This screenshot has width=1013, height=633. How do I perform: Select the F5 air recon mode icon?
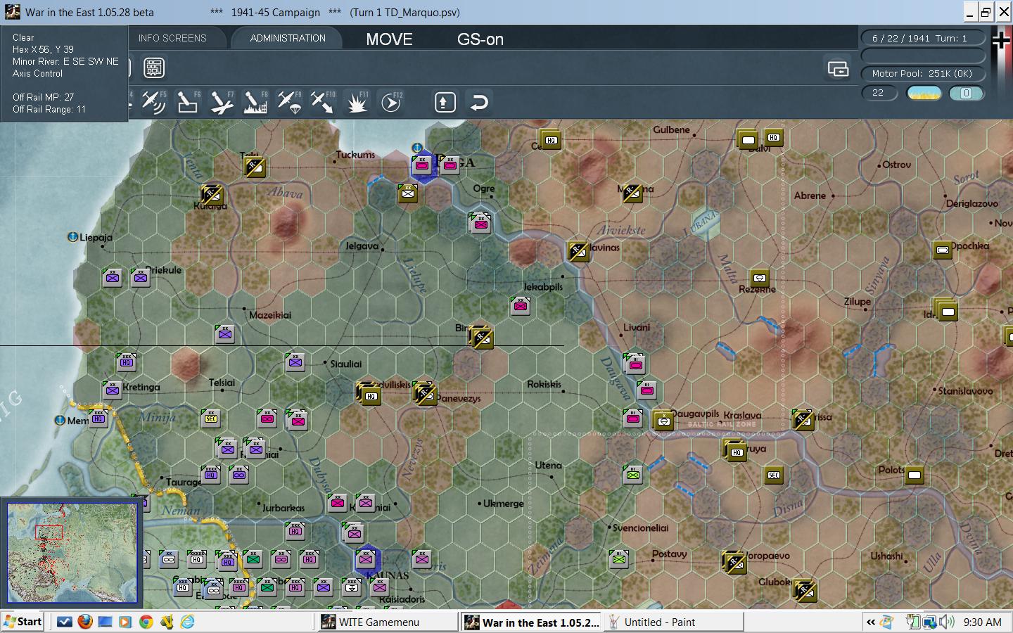[153, 103]
